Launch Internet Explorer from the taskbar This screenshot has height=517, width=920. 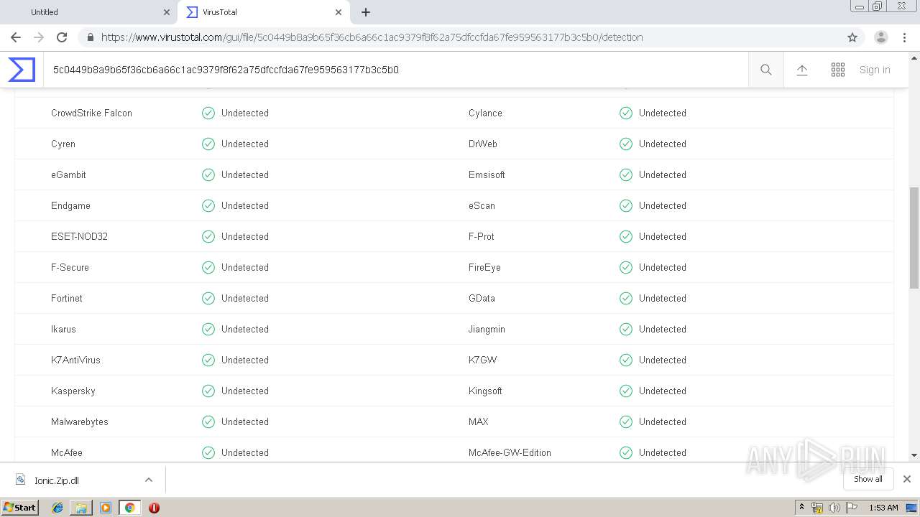point(57,508)
